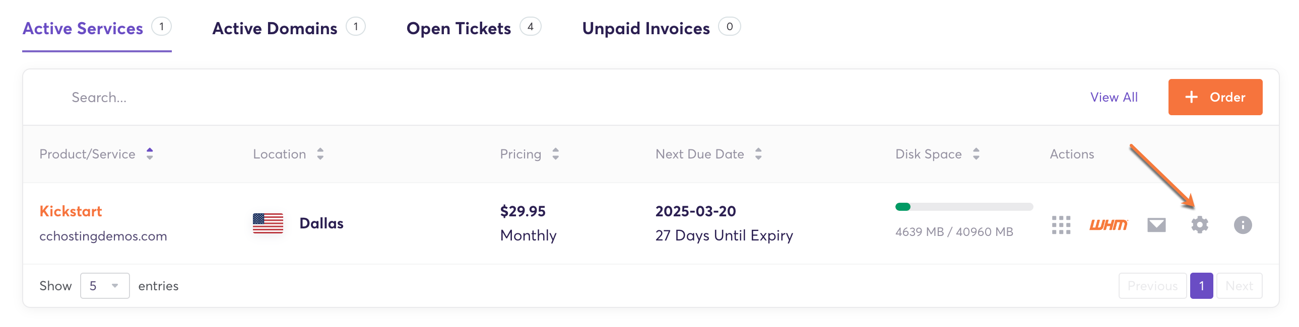Image resolution: width=1299 pixels, height=327 pixels.
Task: Click the envelope email icon
Action: 1156,225
